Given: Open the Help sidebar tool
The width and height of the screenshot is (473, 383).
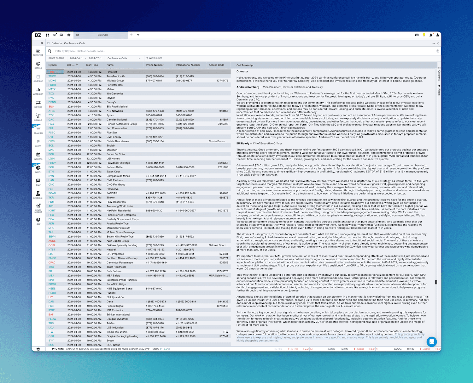Looking at the screenshot, I should pyautogui.click(x=38, y=221).
